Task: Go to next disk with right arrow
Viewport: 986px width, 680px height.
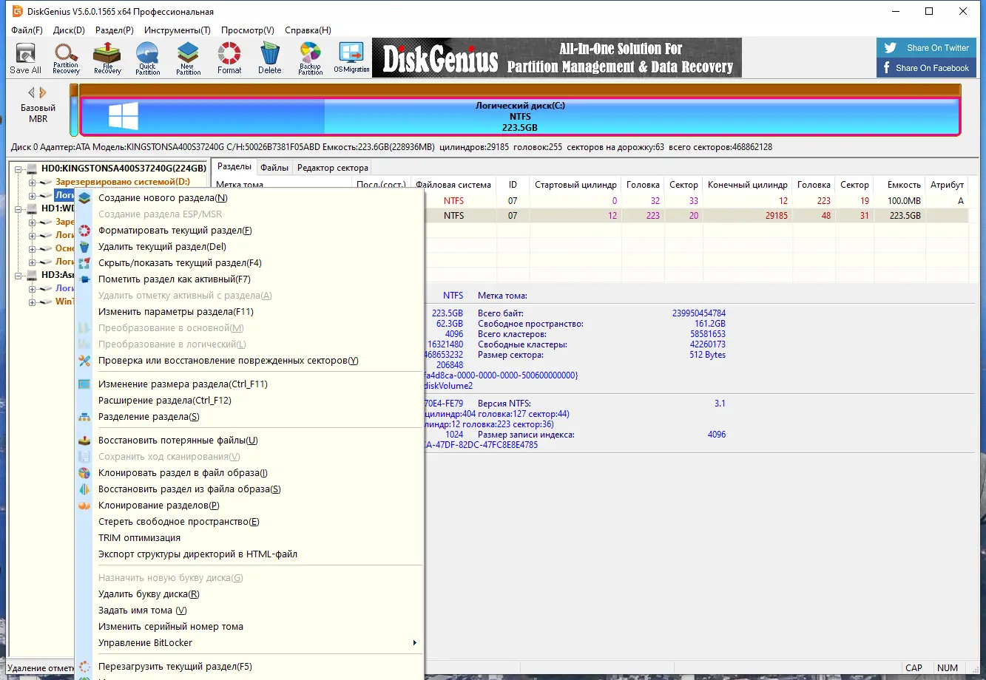Action: [x=43, y=93]
